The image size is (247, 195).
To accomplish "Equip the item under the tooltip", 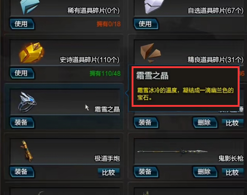I will click(x=146, y=123).
